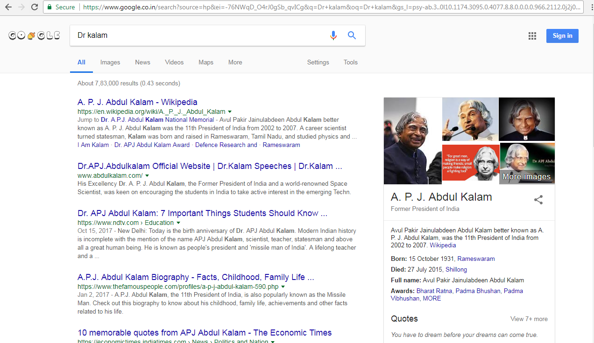Open red quote image thumbnail
Viewport: 594px width, 343px height.
coord(470,163)
